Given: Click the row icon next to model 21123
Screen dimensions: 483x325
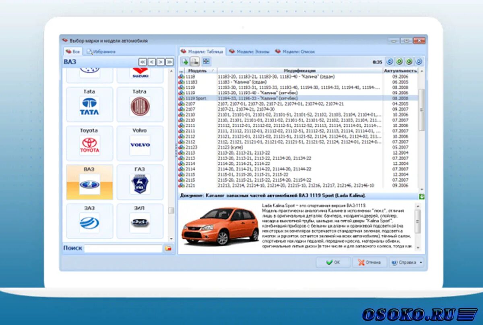Looking at the screenshot, I should tap(181, 147).
